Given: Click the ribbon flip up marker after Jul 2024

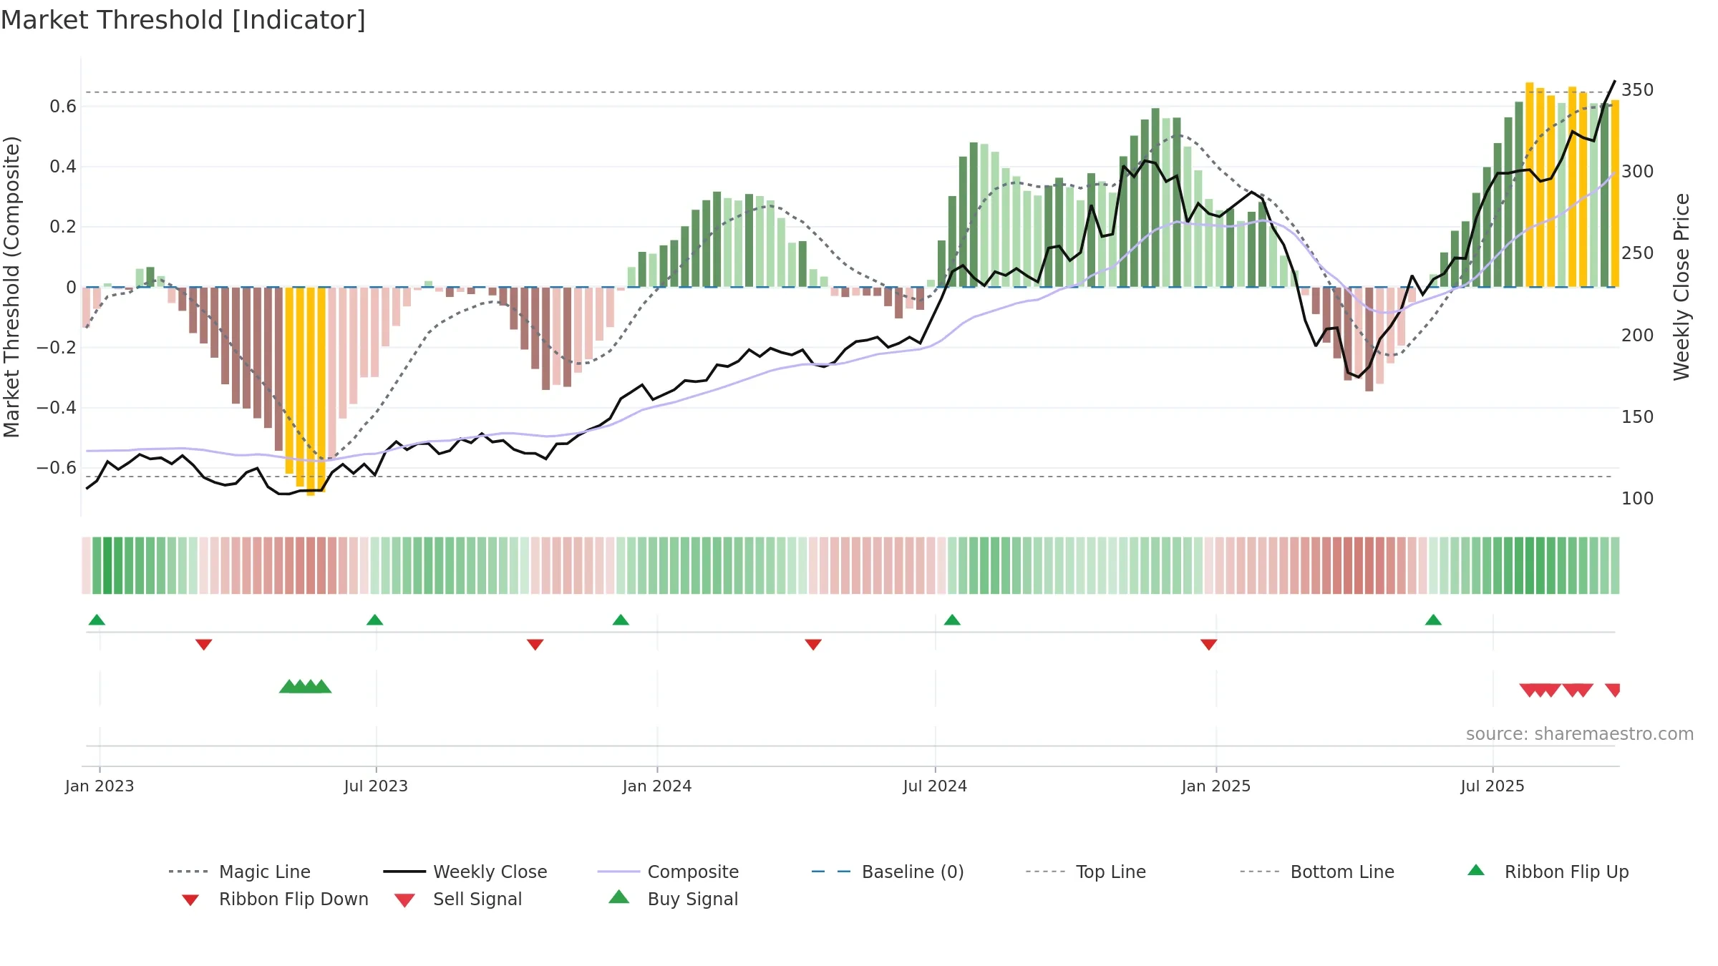Looking at the screenshot, I should click(952, 620).
